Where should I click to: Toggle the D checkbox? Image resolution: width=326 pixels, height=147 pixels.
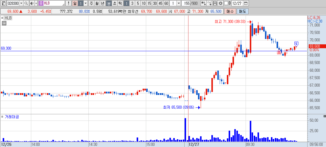226,3
